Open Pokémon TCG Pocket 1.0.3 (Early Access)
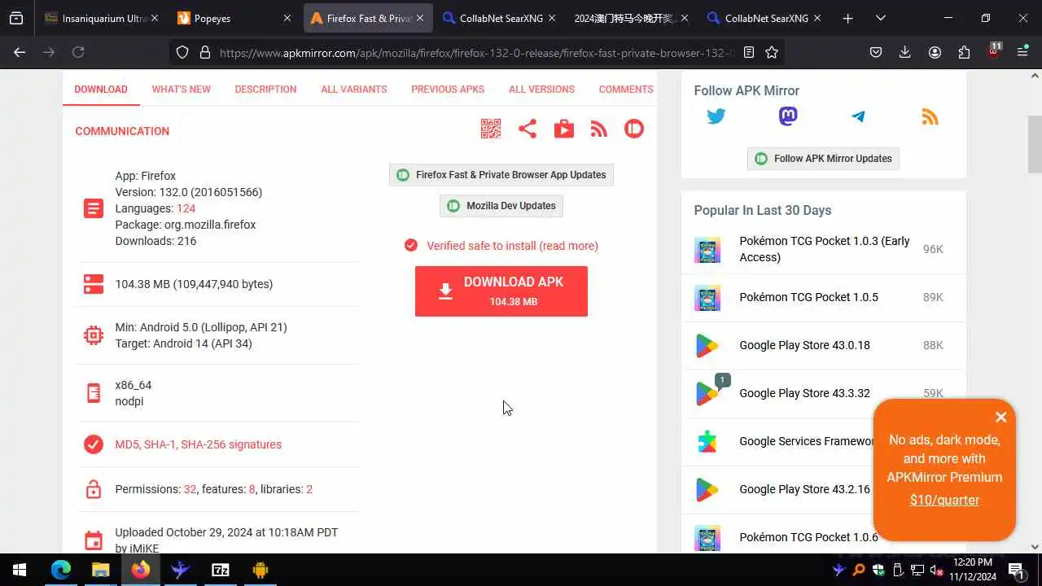 tap(825, 249)
